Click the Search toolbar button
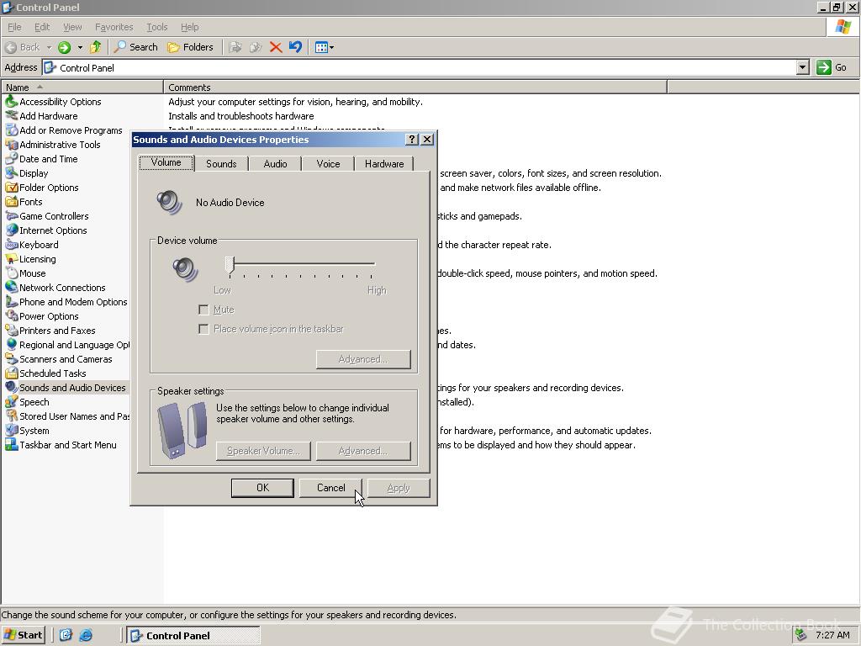 135,47
